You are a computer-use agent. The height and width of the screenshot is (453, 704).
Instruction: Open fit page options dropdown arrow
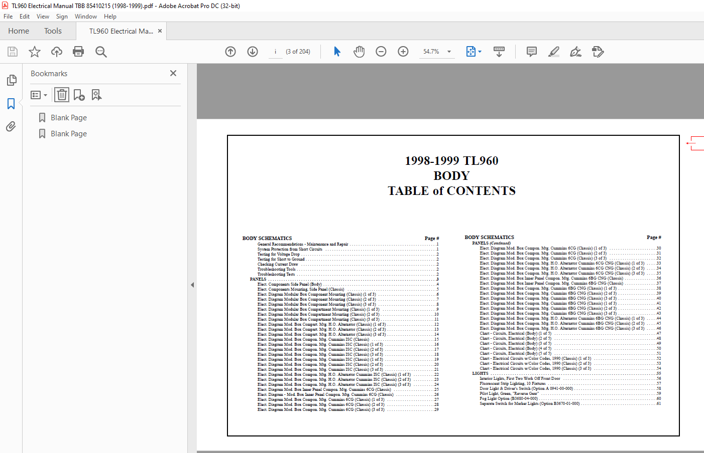click(x=480, y=52)
